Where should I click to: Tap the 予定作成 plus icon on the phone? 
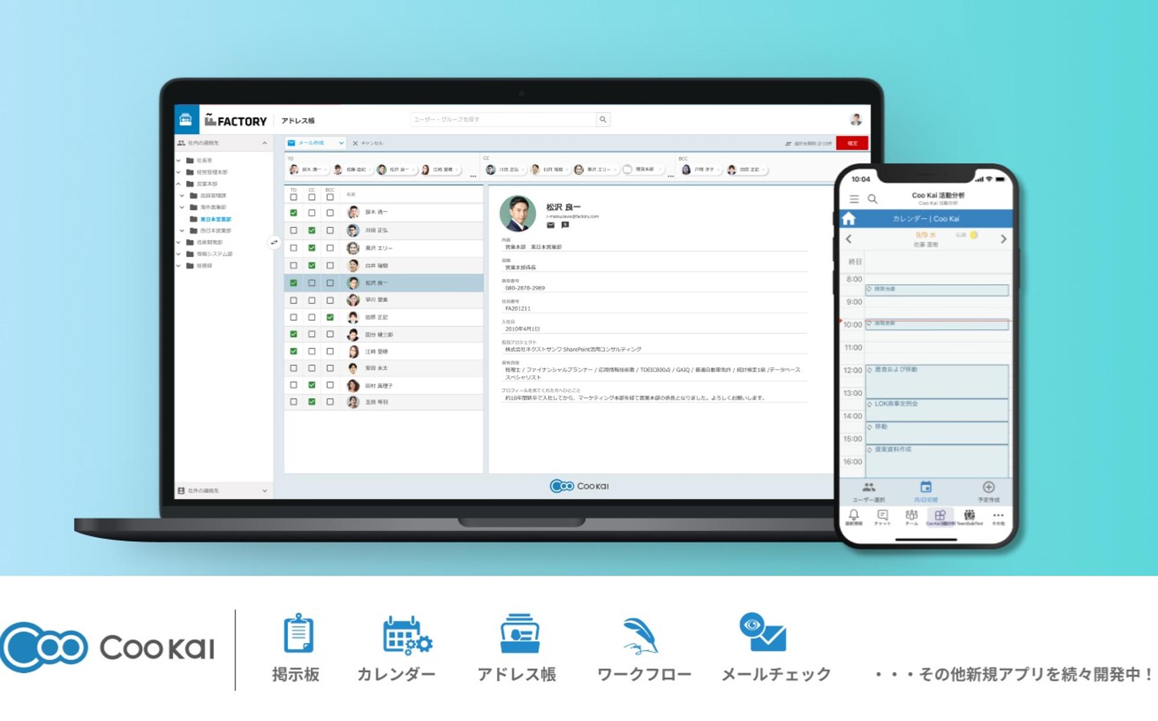tap(988, 488)
